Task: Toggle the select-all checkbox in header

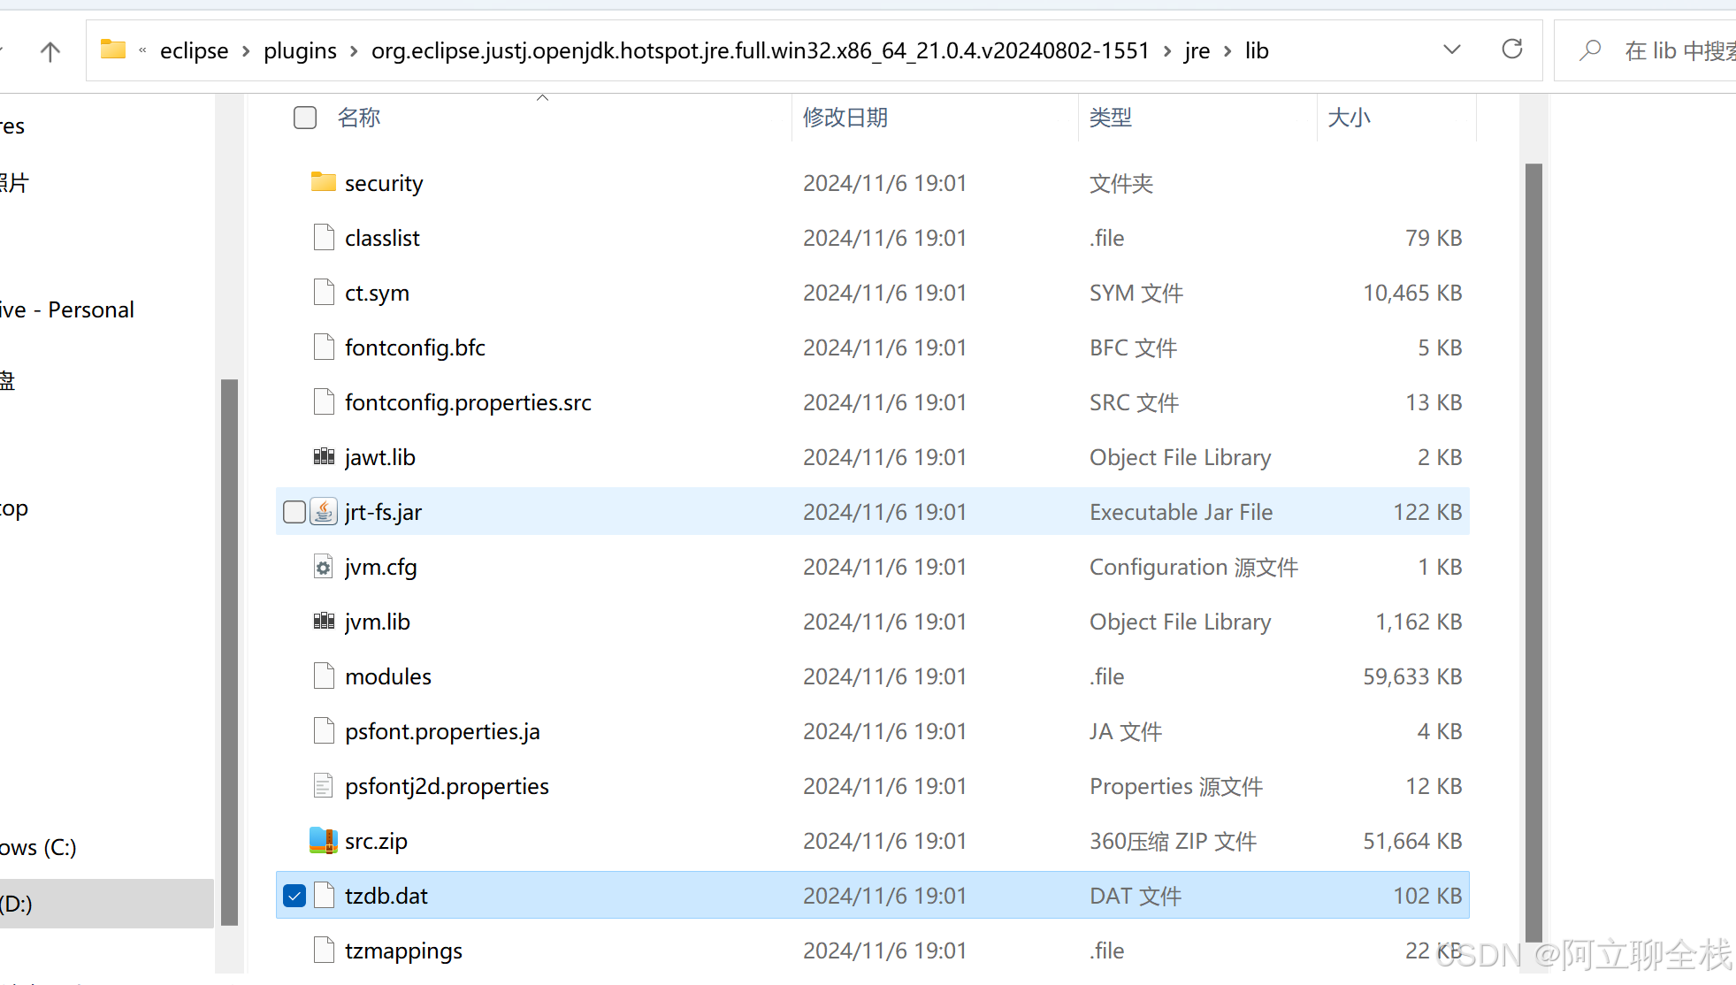Action: click(305, 118)
